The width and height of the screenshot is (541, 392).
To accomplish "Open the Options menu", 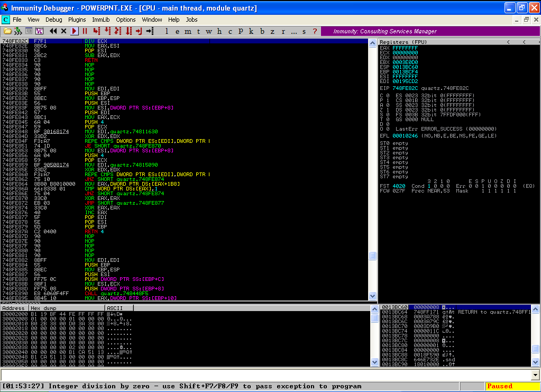I will (125, 20).
